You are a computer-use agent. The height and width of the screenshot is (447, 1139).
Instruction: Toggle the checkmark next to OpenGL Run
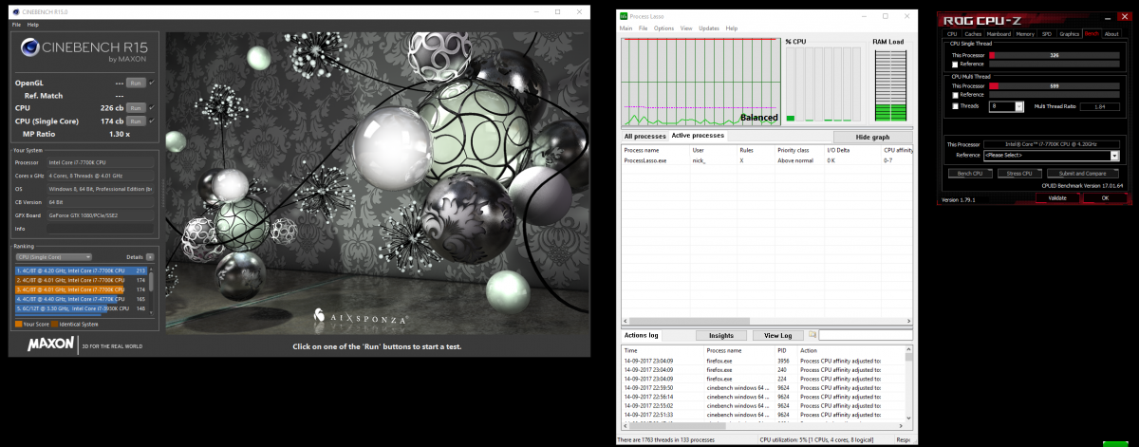tap(151, 84)
